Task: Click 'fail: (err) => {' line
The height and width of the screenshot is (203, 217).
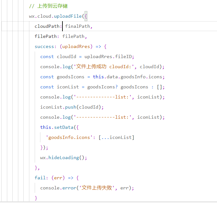Action: tap(56, 178)
